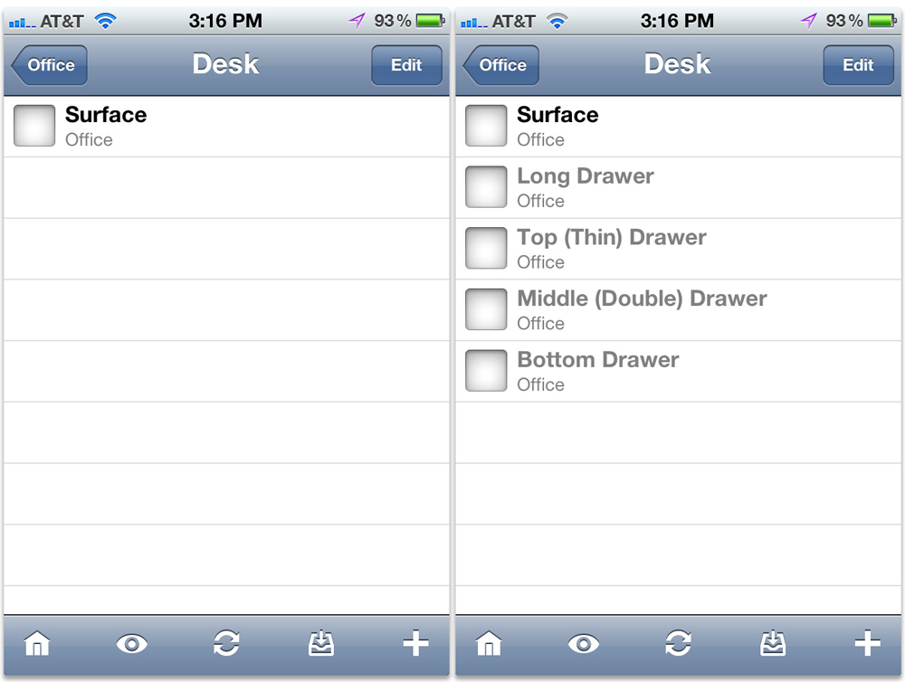Viewport: 905px width, 682px height.
Task: Tick the Top (Thin) Drawer checkbox
Action: 486,248
